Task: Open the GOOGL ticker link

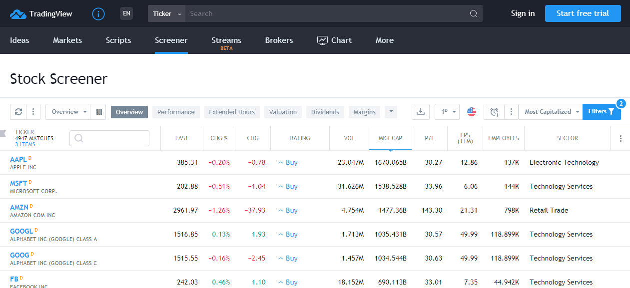Action: [21, 231]
